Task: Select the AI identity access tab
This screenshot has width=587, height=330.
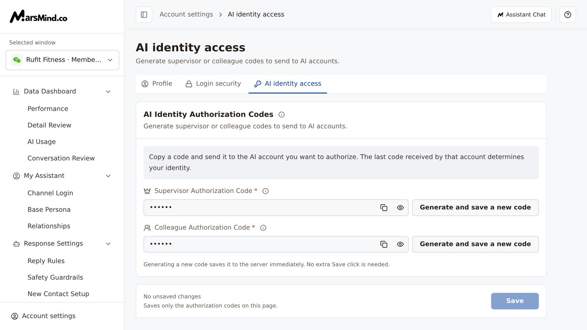Action: point(288,84)
